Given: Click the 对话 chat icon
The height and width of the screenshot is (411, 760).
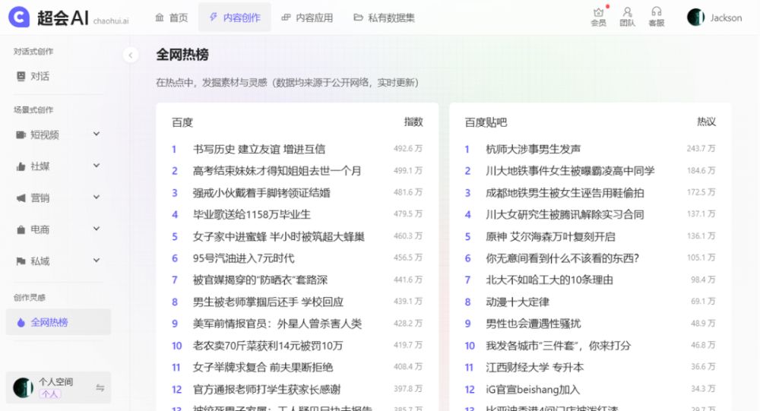Looking at the screenshot, I should click(x=21, y=76).
